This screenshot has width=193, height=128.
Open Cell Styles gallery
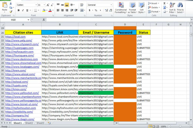142,8
